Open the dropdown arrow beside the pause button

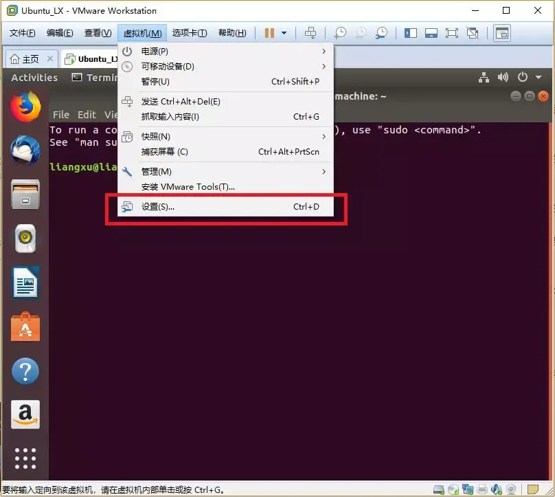[x=284, y=33]
